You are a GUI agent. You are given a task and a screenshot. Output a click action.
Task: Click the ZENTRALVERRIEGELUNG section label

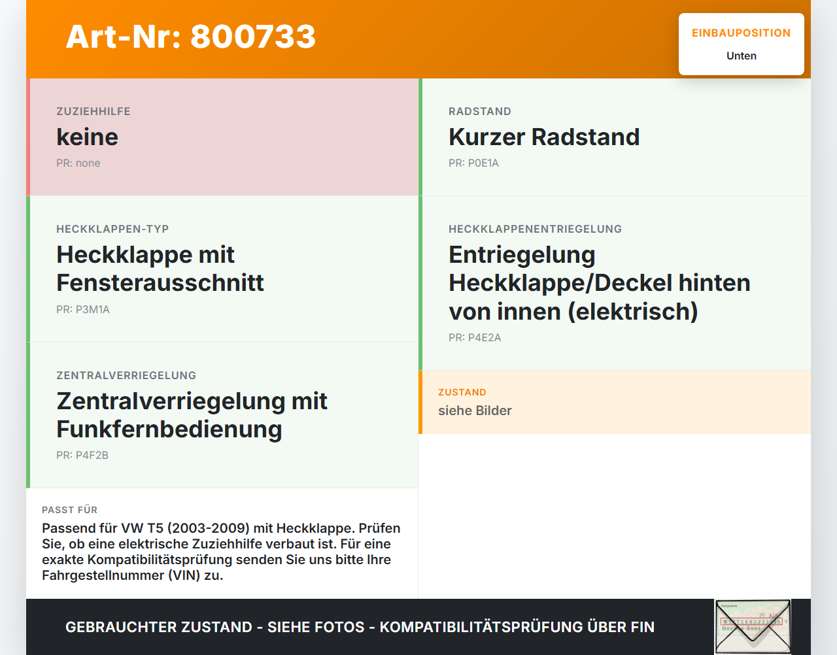pos(126,376)
